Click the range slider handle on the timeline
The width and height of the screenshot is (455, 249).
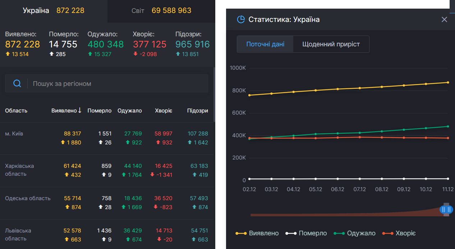click(x=446, y=209)
